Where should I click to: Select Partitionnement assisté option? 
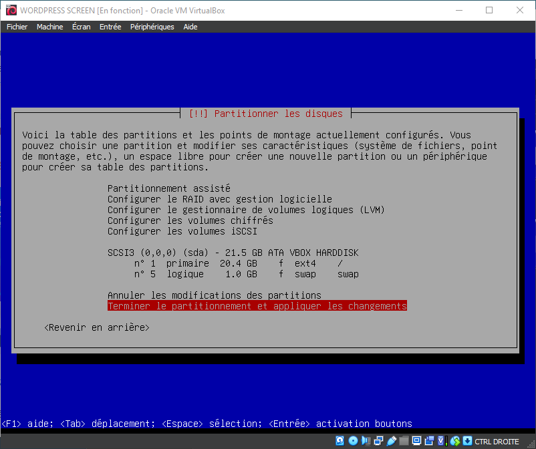click(168, 188)
